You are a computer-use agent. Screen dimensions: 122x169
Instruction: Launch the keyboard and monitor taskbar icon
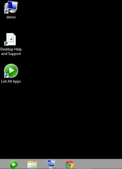tap(51, 164)
